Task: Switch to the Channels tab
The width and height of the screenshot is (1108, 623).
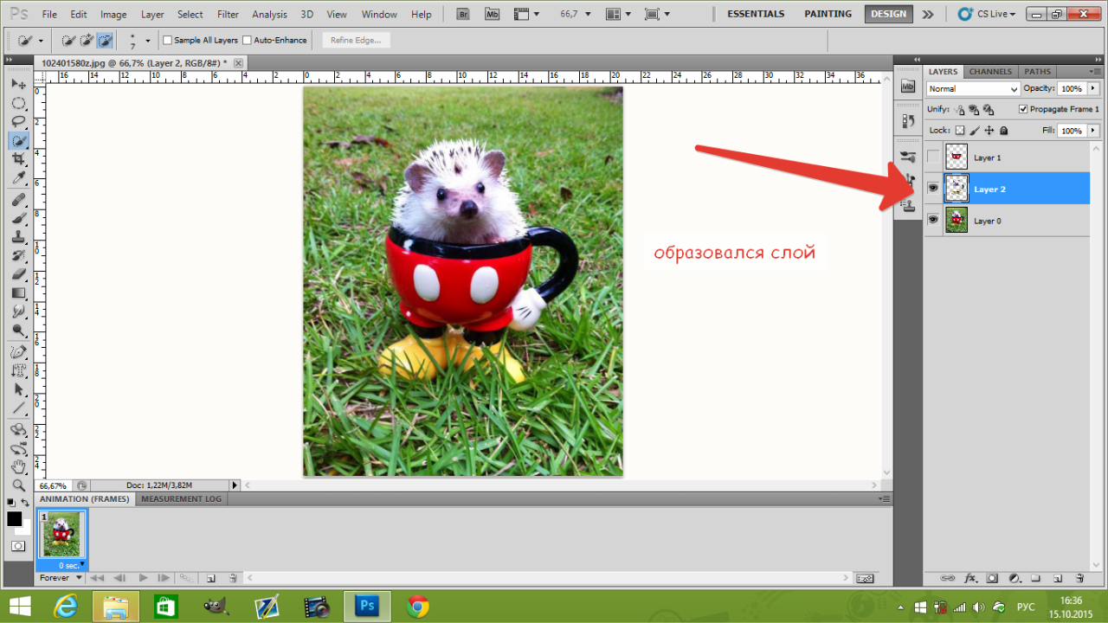Action: [x=990, y=72]
